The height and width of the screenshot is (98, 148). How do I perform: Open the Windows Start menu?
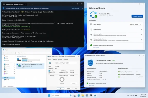(x=49, y=95)
